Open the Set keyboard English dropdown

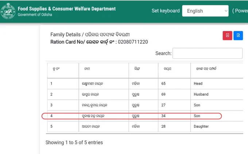tap(205, 11)
